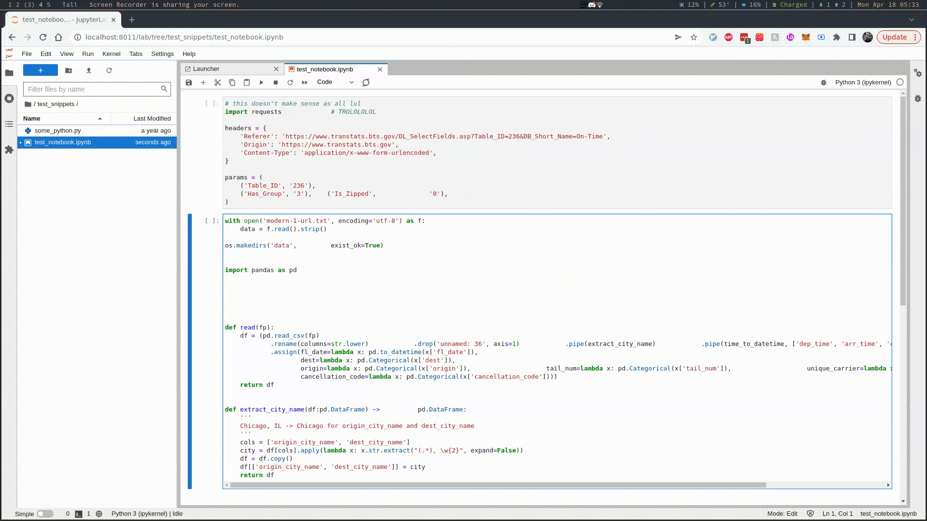Restart the kernel with the circular arrow icon
This screenshot has width=927, height=521.
tap(290, 82)
